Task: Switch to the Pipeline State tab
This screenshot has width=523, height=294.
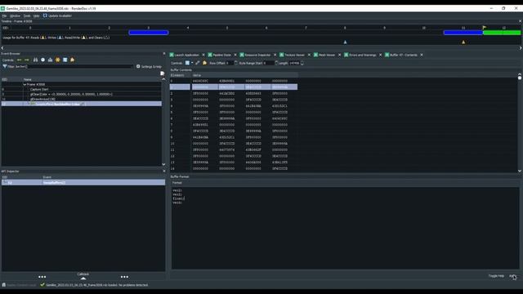Action: point(220,55)
